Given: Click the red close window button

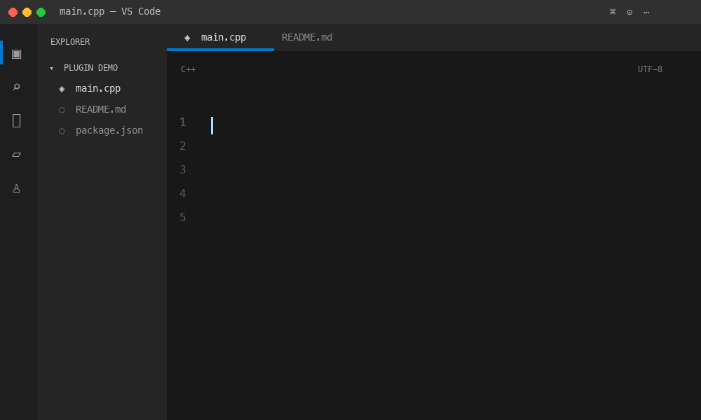Looking at the screenshot, I should click(x=13, y=12).
